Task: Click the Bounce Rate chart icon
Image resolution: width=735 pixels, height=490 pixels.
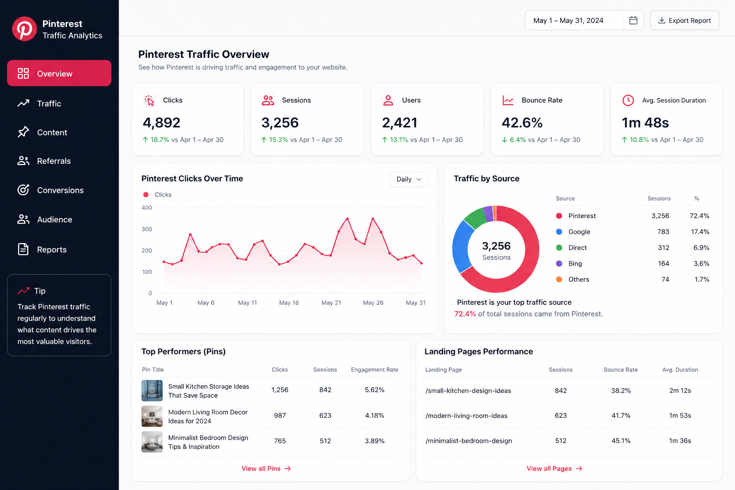Action: 508,100
